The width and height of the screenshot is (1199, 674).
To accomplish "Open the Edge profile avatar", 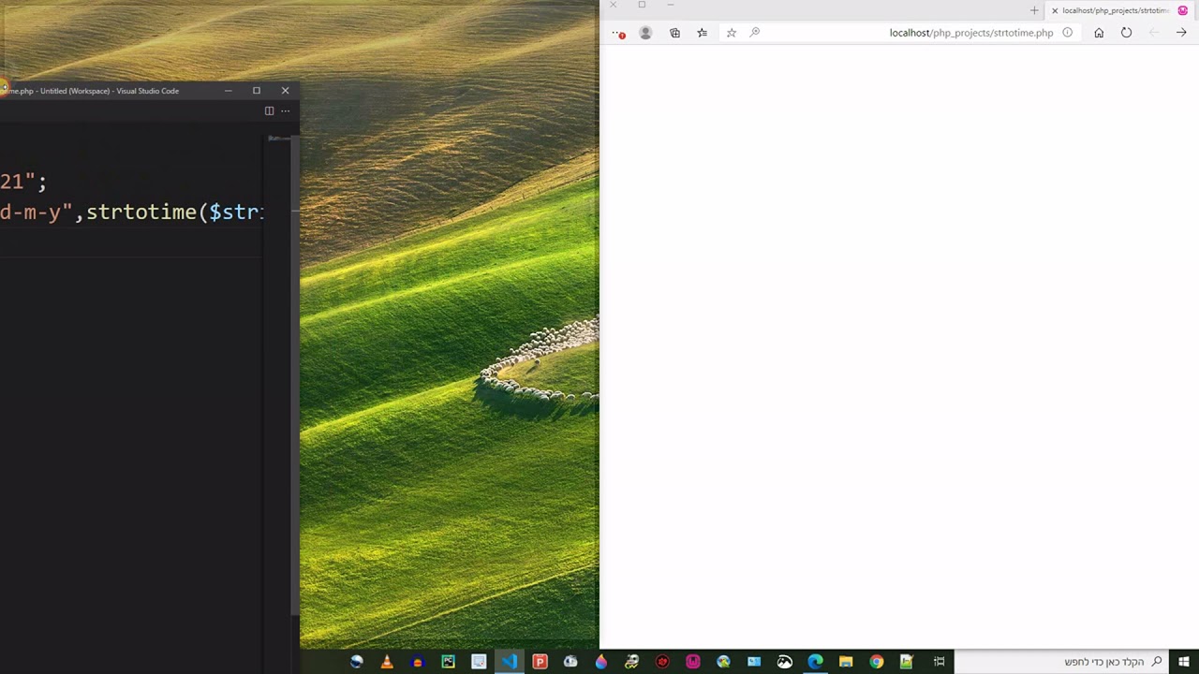I will point(645,33).
